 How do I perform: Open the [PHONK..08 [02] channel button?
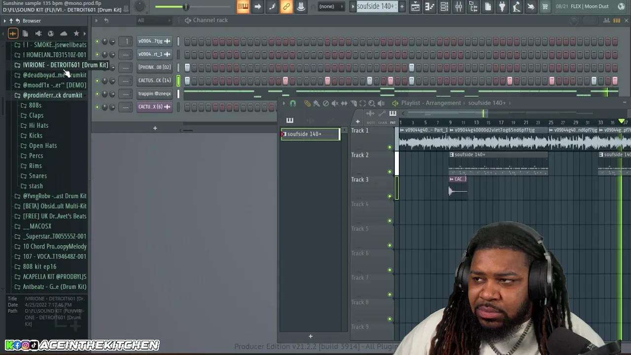154,67
